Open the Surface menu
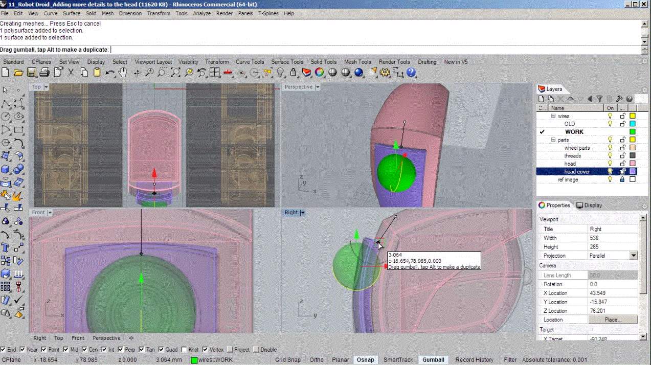This screenshot has height=365, width=651. (72, 13)
